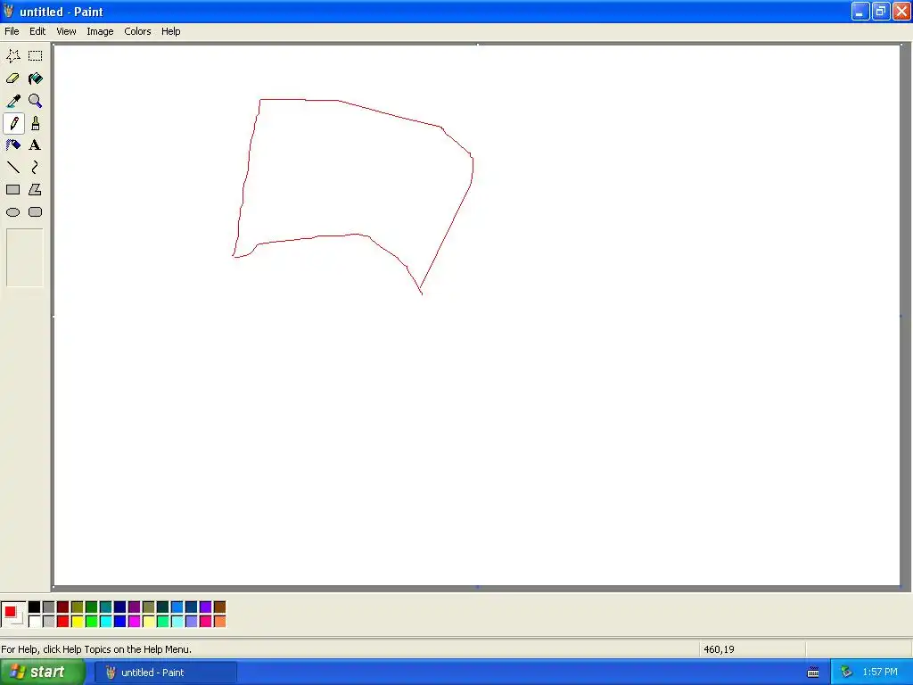
Task: Pick the magenta color swatch
Action: pos(134,622)
